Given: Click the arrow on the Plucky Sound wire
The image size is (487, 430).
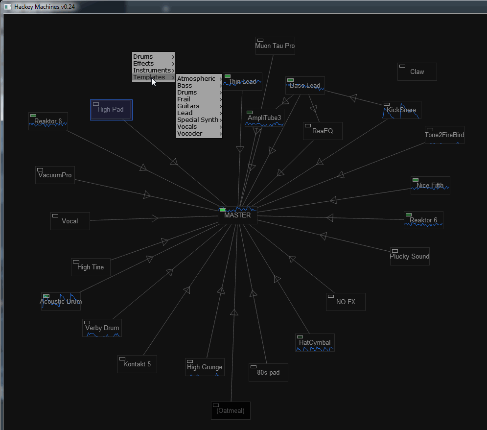Looking at the screenshot, I should (324, 236).
